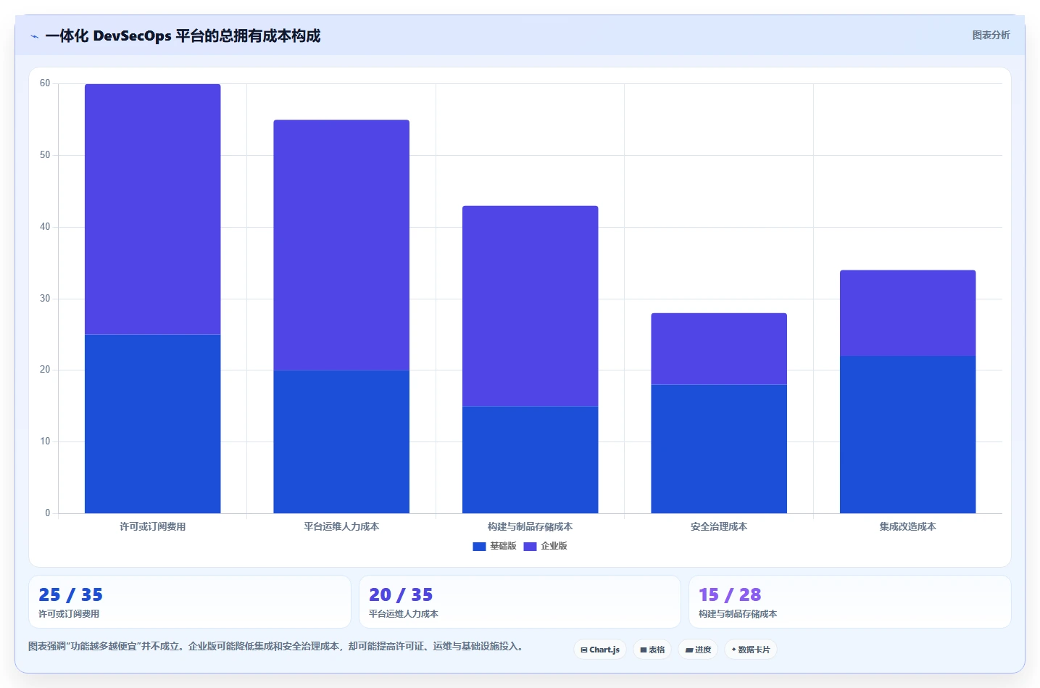This screenshot has width=1040, height=688.
Task: Click the blue 基础版 segment of 构建与制品存储成本 bar
Action: click(x=531, y=460)
